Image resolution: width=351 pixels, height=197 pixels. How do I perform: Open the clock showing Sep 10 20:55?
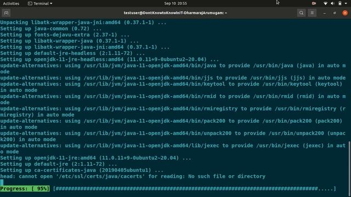pyautogui.click(x=175, y=3)
